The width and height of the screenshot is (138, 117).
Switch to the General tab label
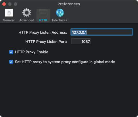click(x=9, y=20)
